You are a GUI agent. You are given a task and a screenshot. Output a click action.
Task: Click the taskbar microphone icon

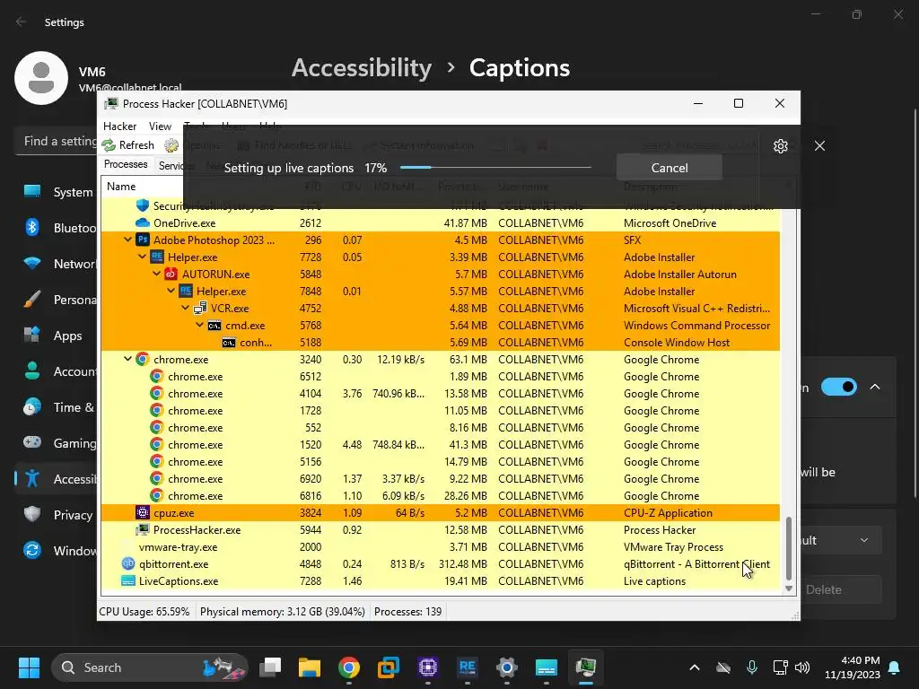coord(752,667)
